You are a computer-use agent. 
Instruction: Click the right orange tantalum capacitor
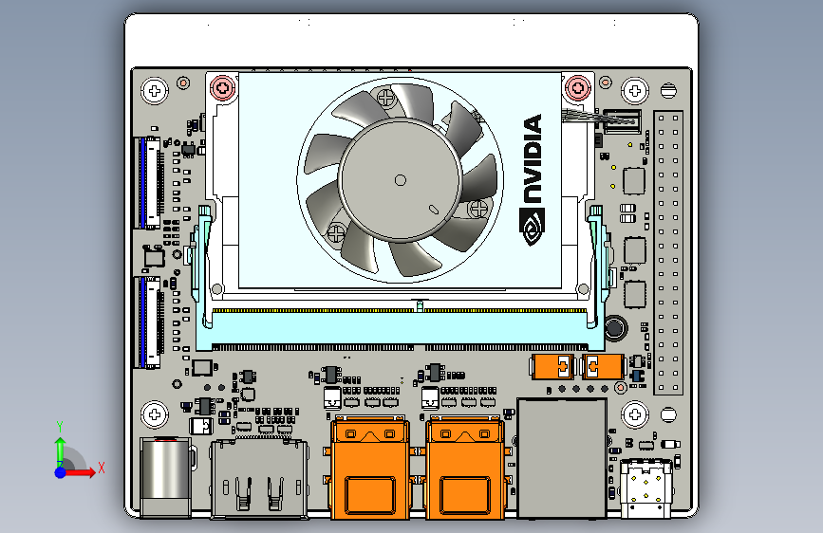(x=603, y=366)
